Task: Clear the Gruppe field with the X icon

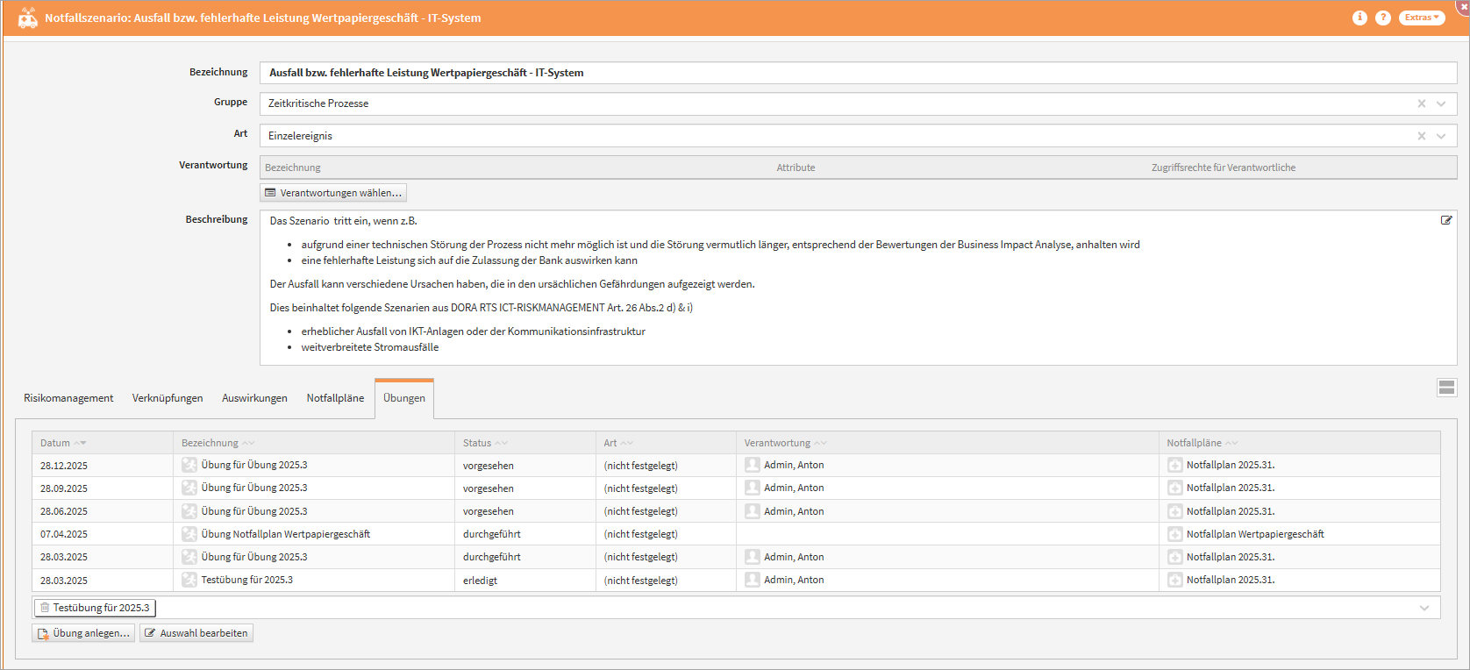Action: coord(1422,103)
